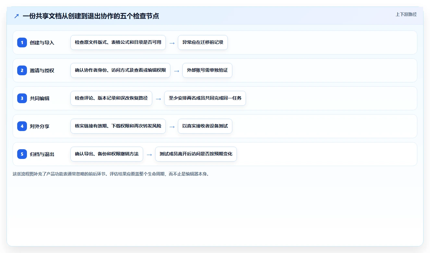Click the arrow before 至少安排两名成员共同完成同一任务

tap(158, 99)
